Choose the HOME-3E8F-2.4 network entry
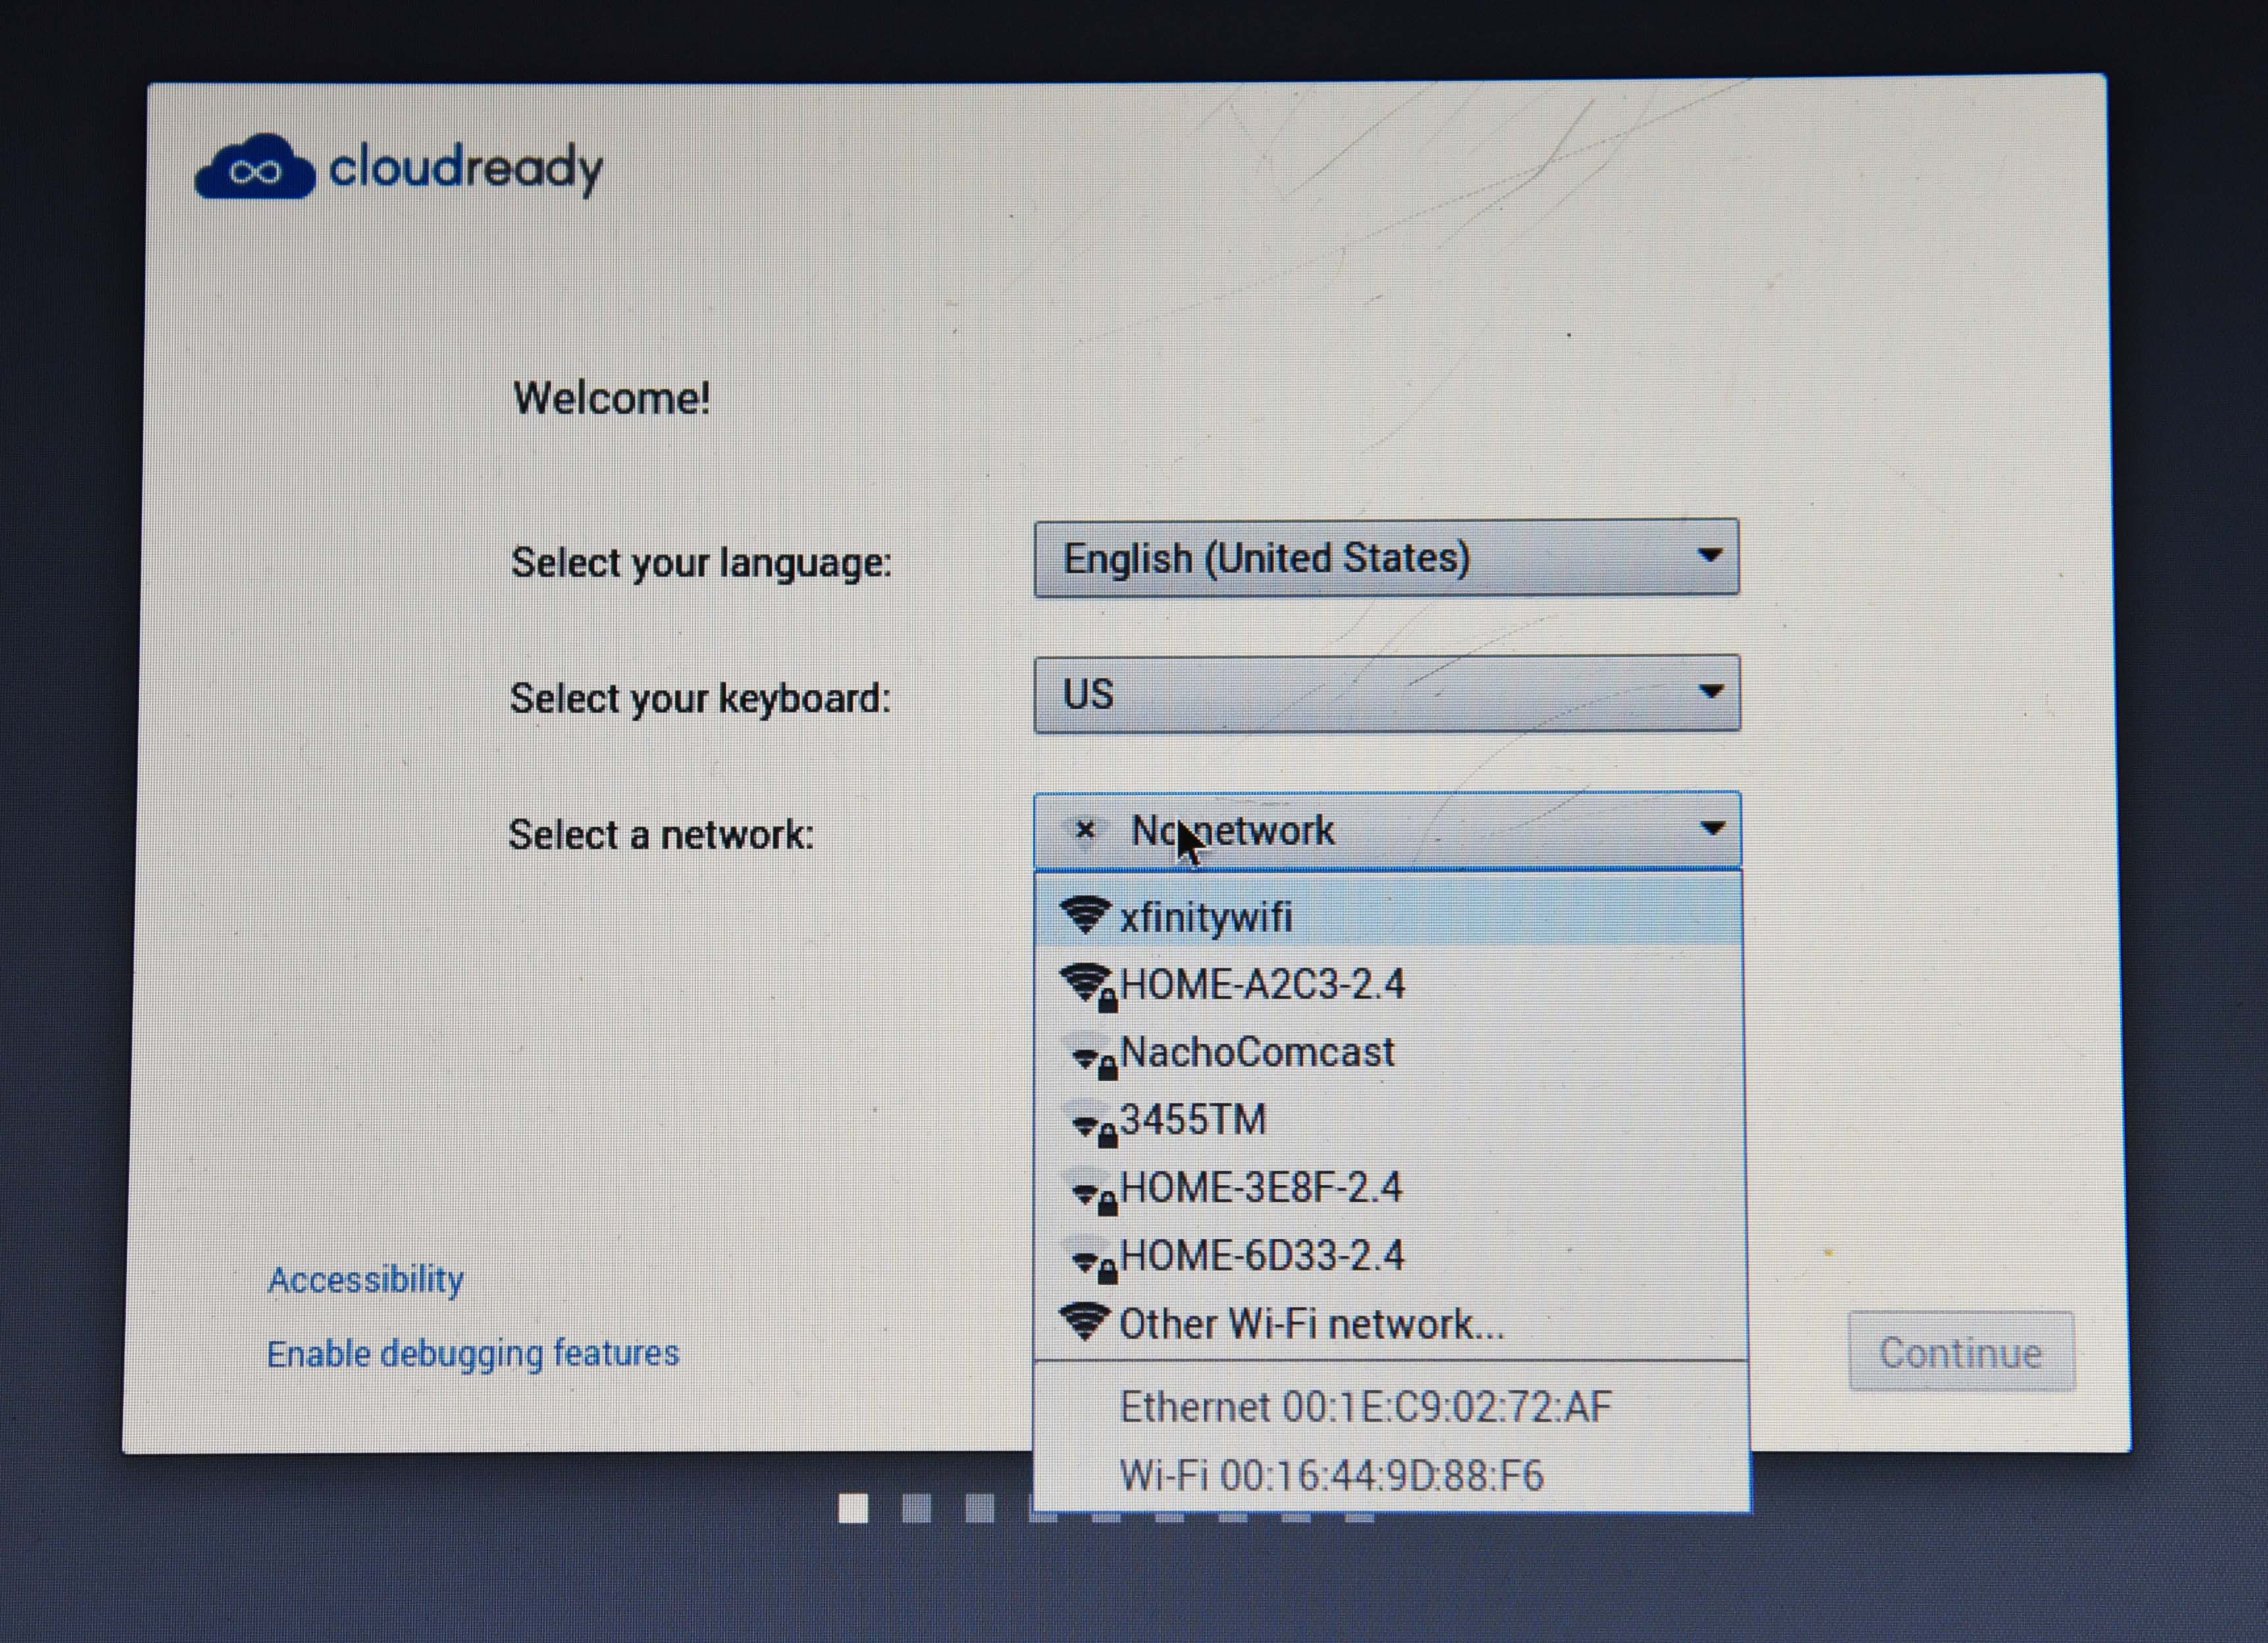The width and height of the screenshot is (2268, 1643). [1390, 1188]
